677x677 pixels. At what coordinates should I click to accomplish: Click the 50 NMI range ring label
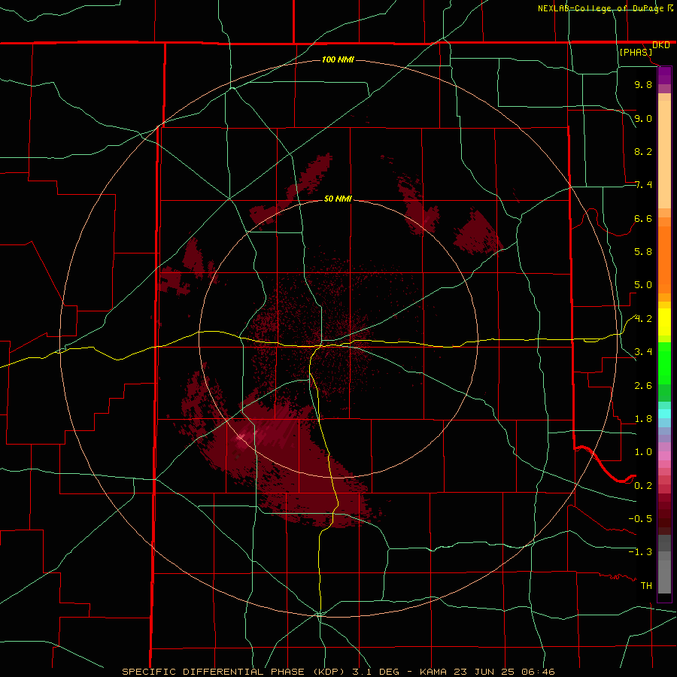pyautogui.click(x=338, y=199)
